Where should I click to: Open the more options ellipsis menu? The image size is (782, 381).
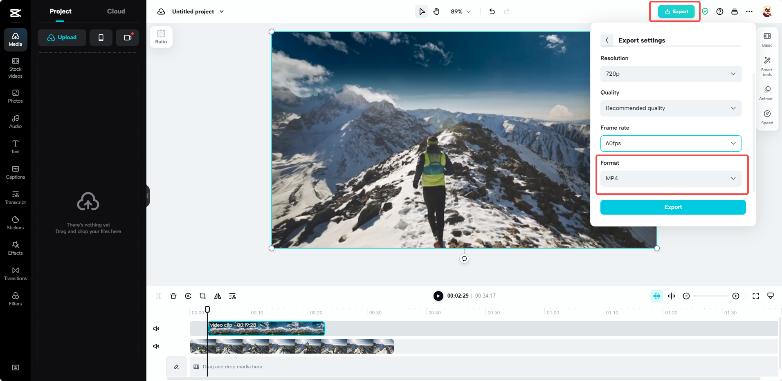coord(749,11)
